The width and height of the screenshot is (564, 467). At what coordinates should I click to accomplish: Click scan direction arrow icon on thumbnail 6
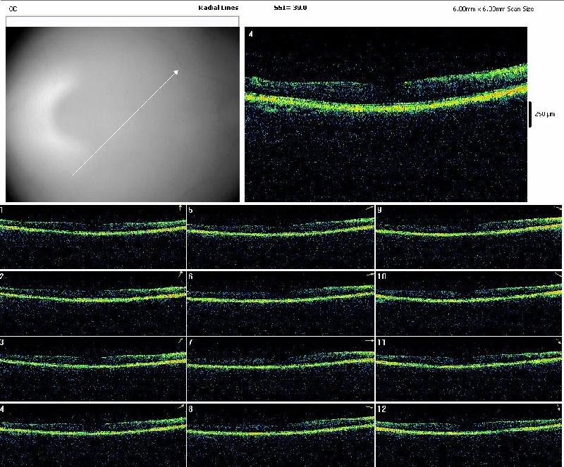(x=369, y=275)
